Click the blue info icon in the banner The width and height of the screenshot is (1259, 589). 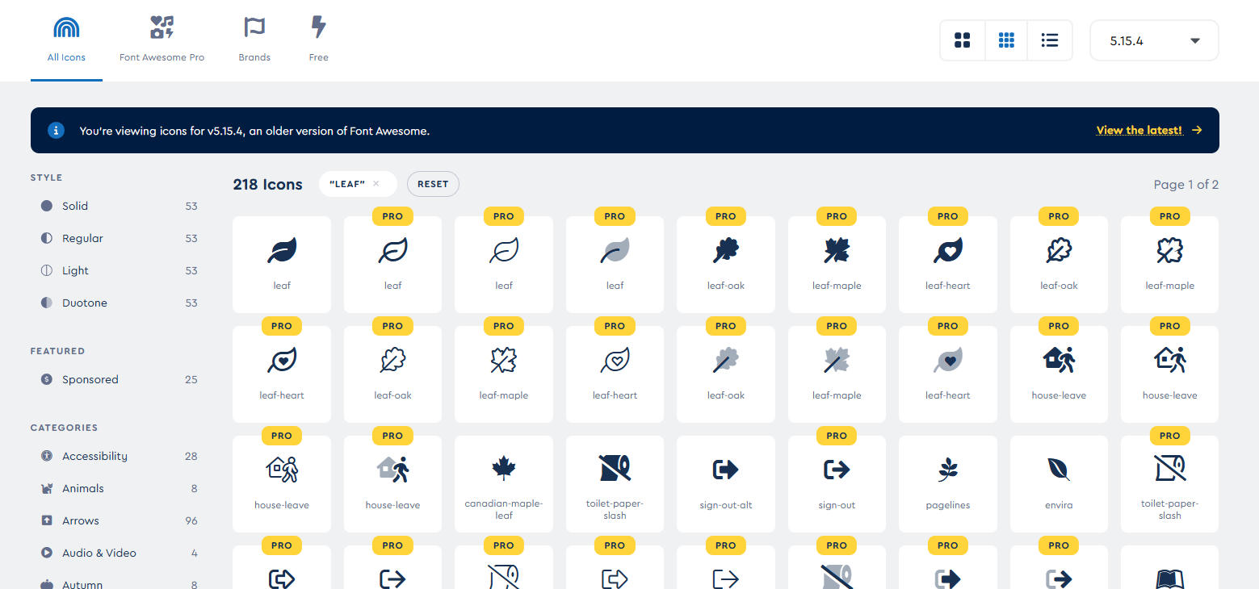tap(56, 130)
